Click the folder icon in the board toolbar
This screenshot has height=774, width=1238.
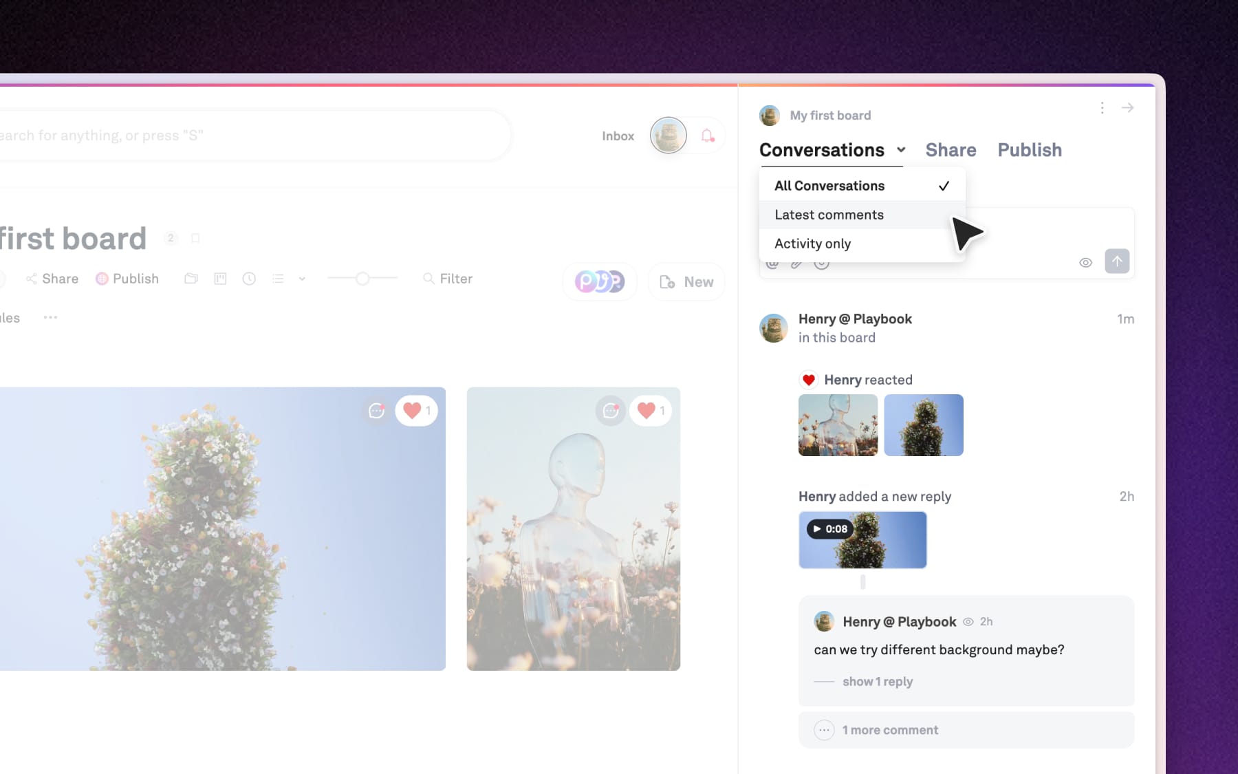191,279
